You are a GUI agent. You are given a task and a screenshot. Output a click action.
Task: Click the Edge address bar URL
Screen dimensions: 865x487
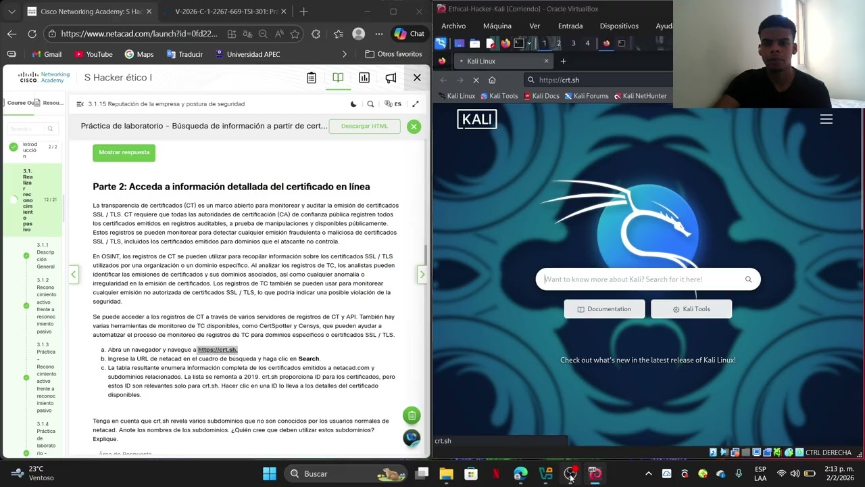tap(139, 34)
